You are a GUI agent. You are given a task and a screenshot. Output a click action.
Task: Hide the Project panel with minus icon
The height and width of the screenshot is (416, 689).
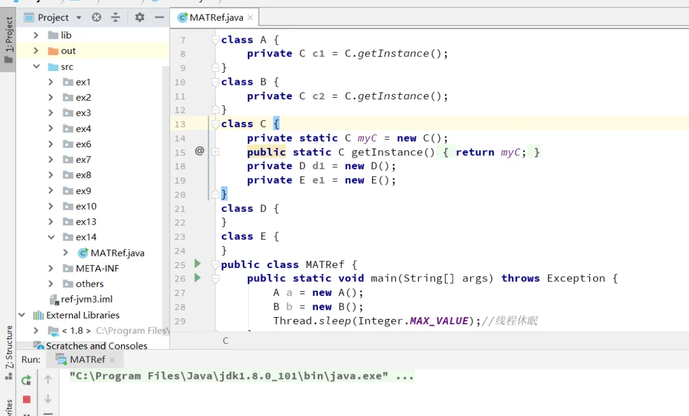tap(160, 17)
